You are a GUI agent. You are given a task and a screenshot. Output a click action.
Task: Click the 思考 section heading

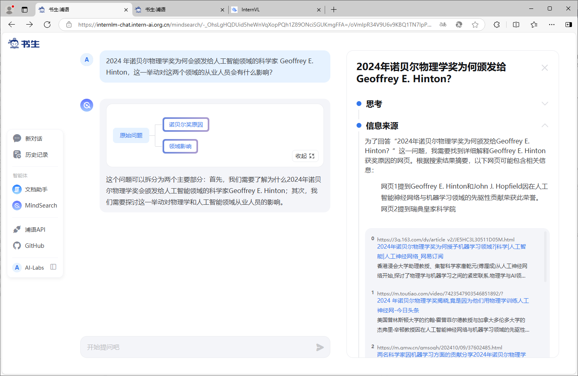tap(374, 104)
